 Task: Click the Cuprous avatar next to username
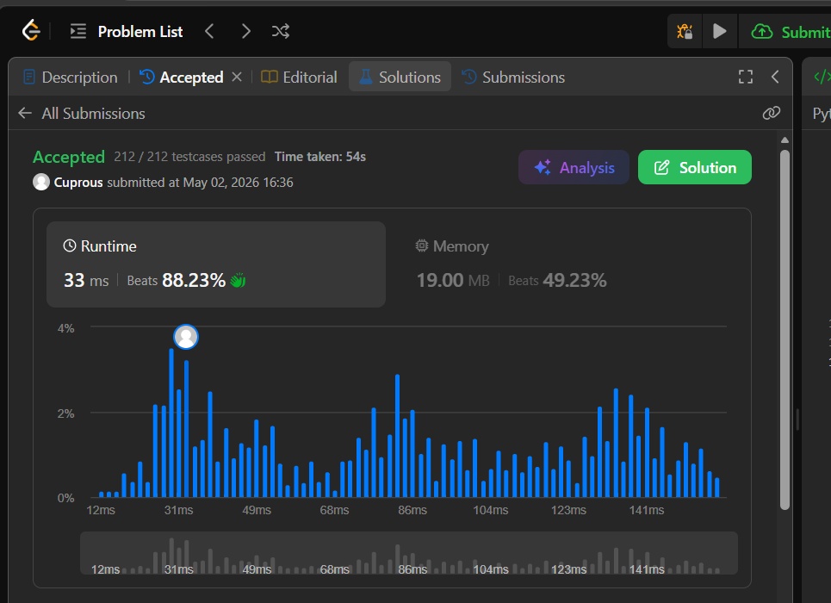click(41, 182)
